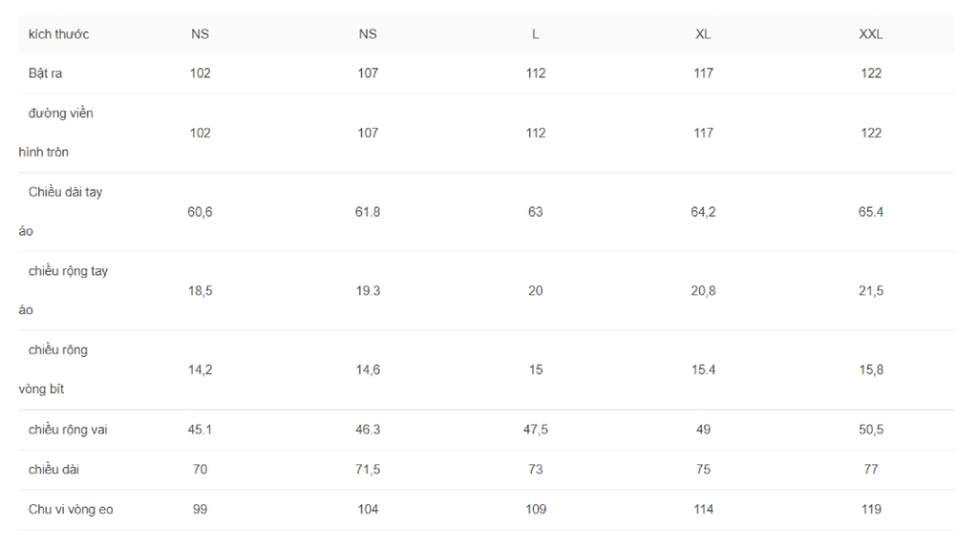Click the 'chiều rộng vòng bít' label
Screen dimensions: 978x548
[x=53, y=369]
